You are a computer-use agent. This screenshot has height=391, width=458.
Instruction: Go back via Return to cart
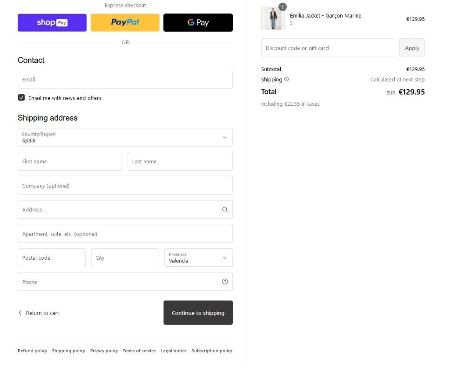(39, 313)
